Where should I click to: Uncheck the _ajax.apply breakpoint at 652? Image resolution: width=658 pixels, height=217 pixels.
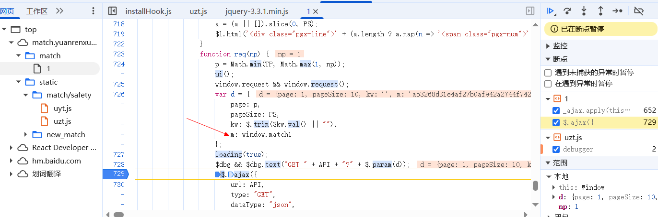[x=556, y=110]
